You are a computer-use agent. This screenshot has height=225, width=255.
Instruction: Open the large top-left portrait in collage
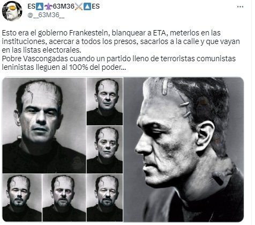(44, 125)
